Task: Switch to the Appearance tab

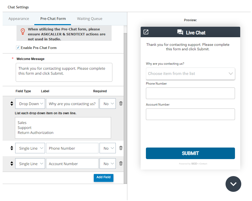Action: click(19, 19)
